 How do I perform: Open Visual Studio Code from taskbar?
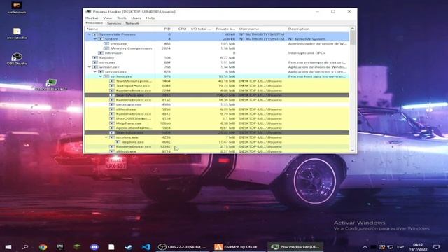point(146,247)
